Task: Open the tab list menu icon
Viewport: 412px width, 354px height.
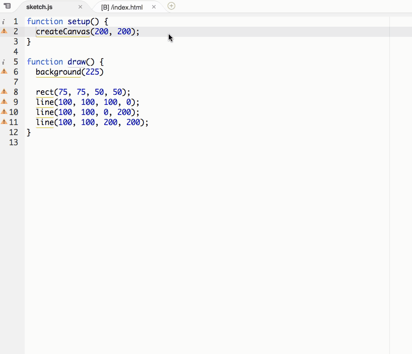Action: (7, 6)
